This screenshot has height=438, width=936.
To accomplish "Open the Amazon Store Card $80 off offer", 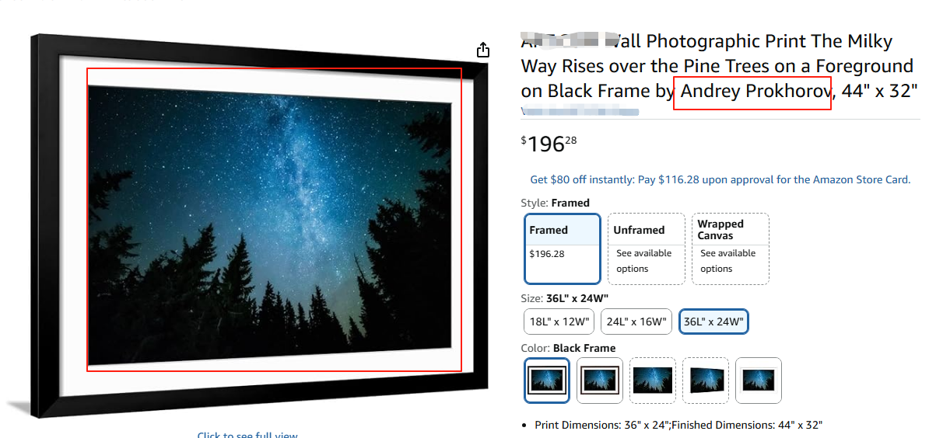I will [x=720, y=179].
